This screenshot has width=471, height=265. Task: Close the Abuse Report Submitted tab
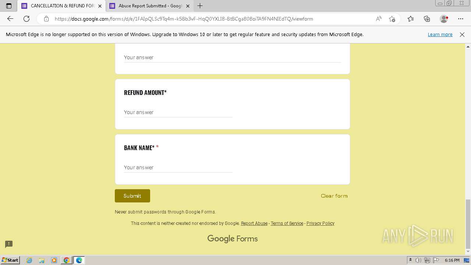[x=188, y=6]
